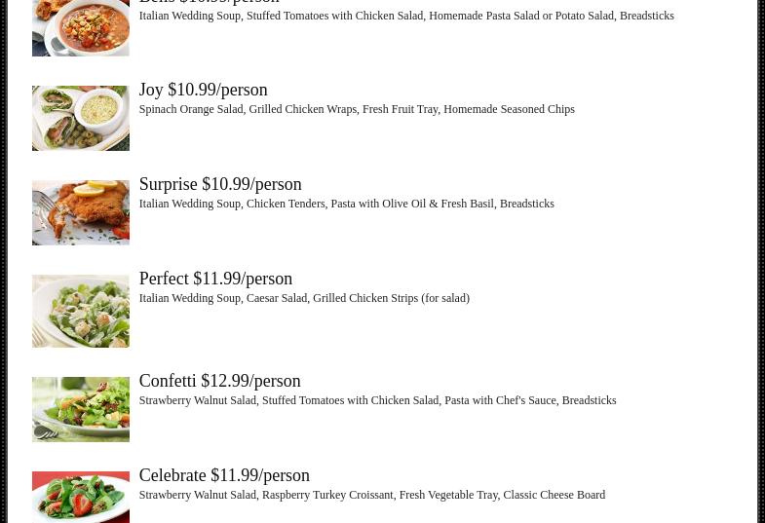Select the breaded chicken tenders picture
Screen dimensions: 765x523
[81, 212]
